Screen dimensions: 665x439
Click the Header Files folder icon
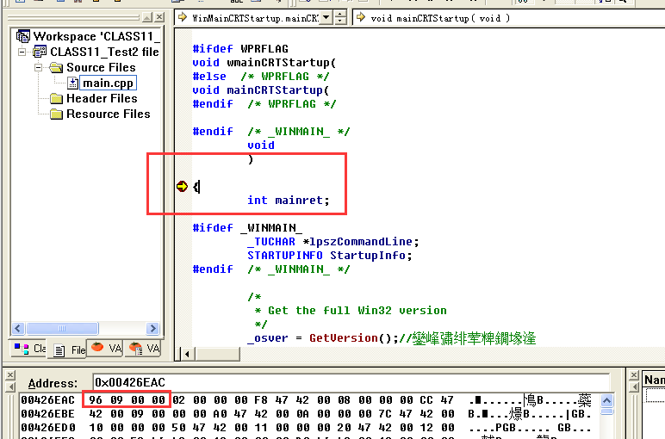click(56, 99)
